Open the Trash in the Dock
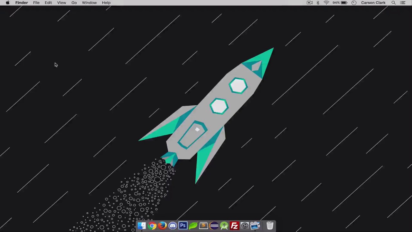Image resolution: width=412 pixels, height=232 pixels. (270, 226)
